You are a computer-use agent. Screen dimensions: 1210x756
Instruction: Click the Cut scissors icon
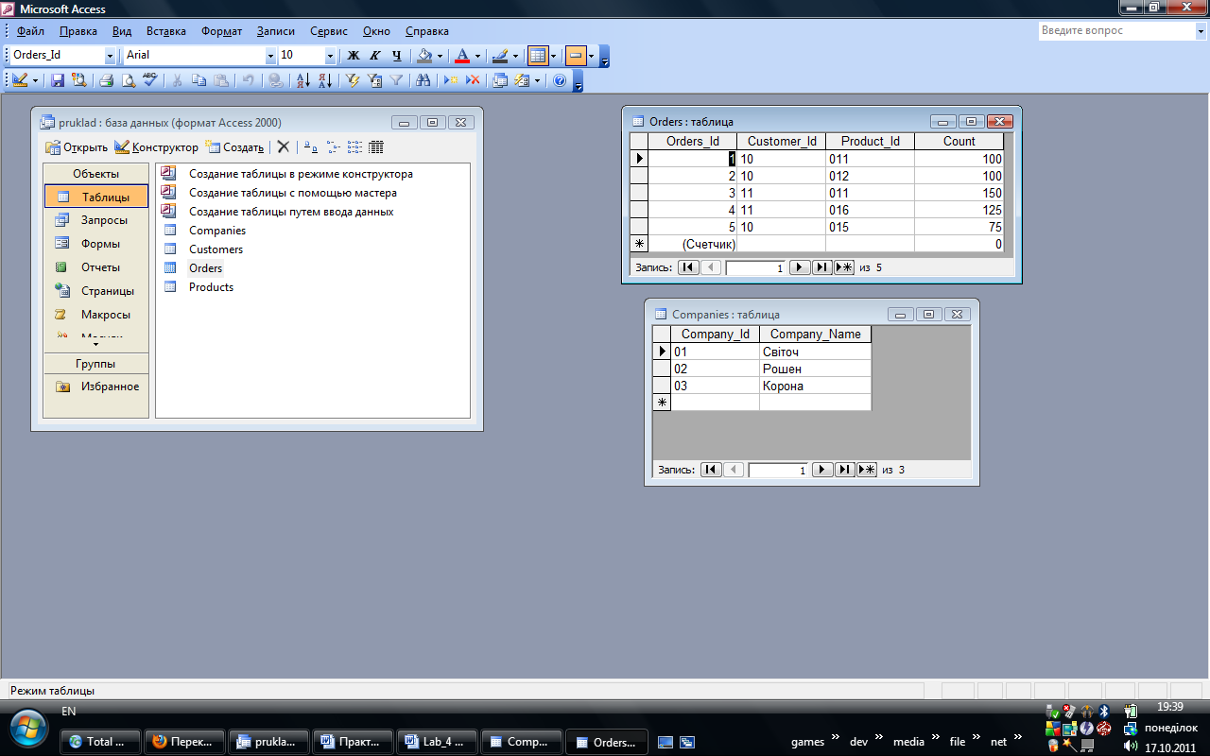coord(177,81)
